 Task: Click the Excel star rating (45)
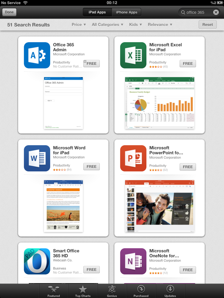(x=159, y=67)
